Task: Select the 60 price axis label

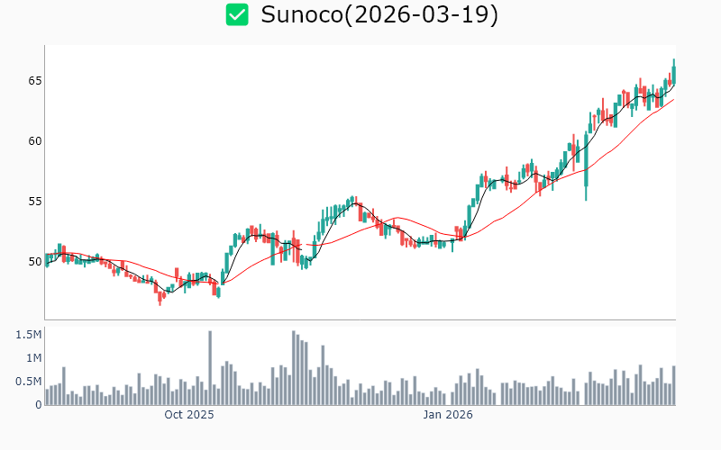Action: [34, 141]
